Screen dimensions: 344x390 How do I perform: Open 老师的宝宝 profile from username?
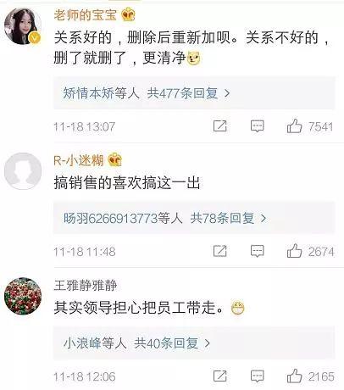point(85,14)
